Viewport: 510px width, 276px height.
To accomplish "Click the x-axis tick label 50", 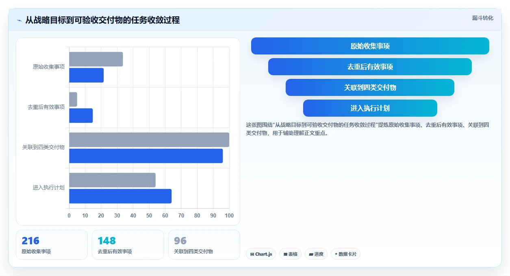I will [149, 215].
